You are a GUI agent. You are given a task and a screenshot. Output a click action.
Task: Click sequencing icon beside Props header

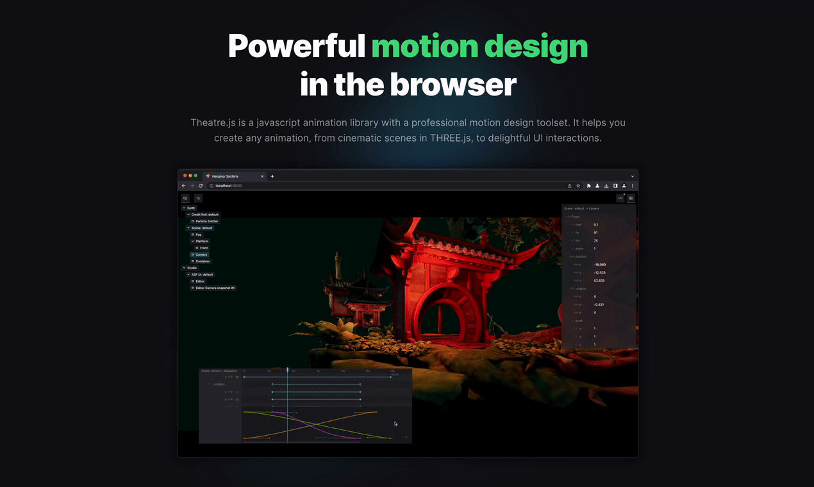[569, 217]
